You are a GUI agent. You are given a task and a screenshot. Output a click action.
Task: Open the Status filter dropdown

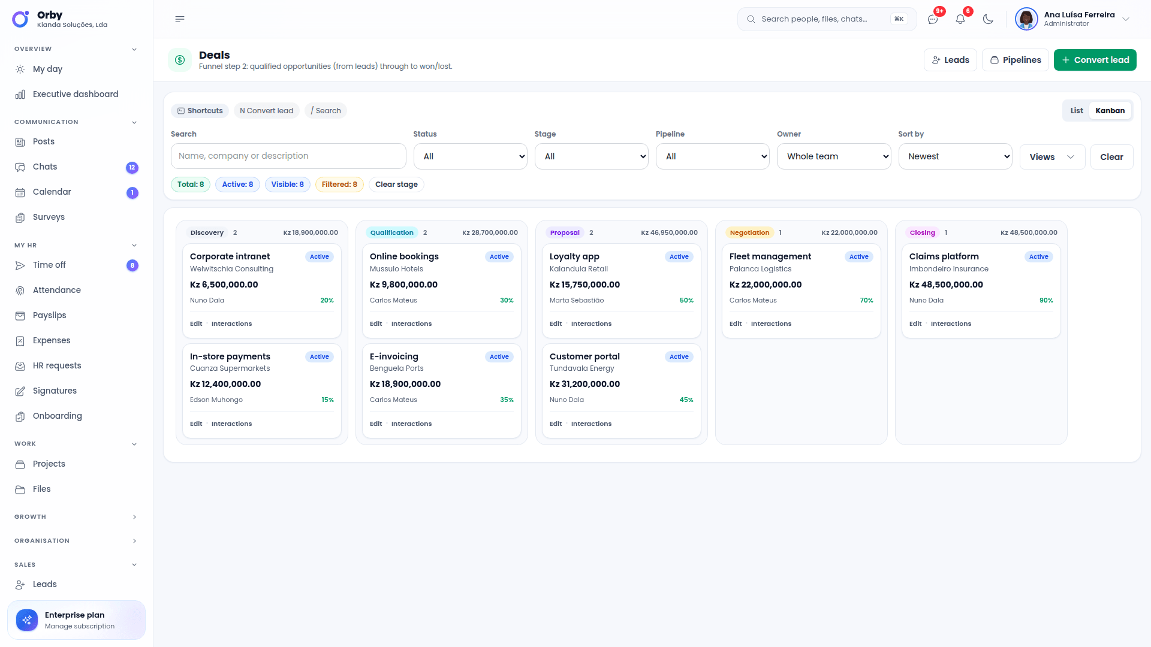(x=471, y=156)
